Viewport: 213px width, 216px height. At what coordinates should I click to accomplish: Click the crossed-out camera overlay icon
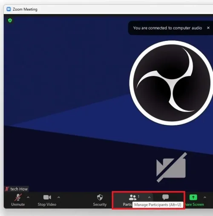pos(172,167)
